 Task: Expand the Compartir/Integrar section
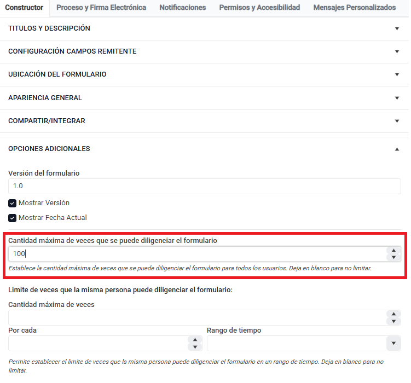tap(397, 121)
